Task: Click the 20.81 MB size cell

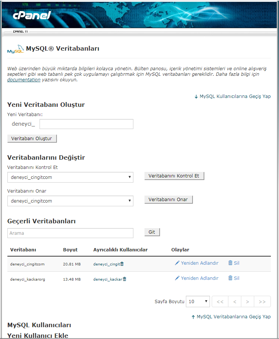Action: click(x=72, y=264)
